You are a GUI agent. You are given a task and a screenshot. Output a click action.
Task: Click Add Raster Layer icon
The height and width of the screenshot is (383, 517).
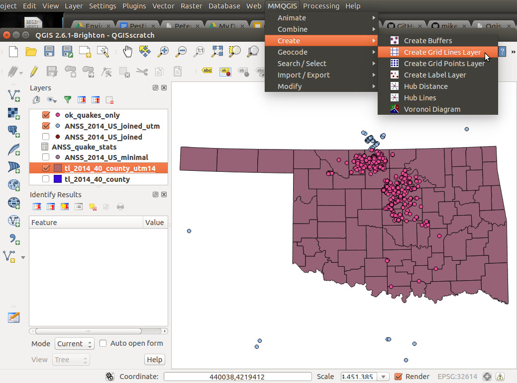(14, 113)
